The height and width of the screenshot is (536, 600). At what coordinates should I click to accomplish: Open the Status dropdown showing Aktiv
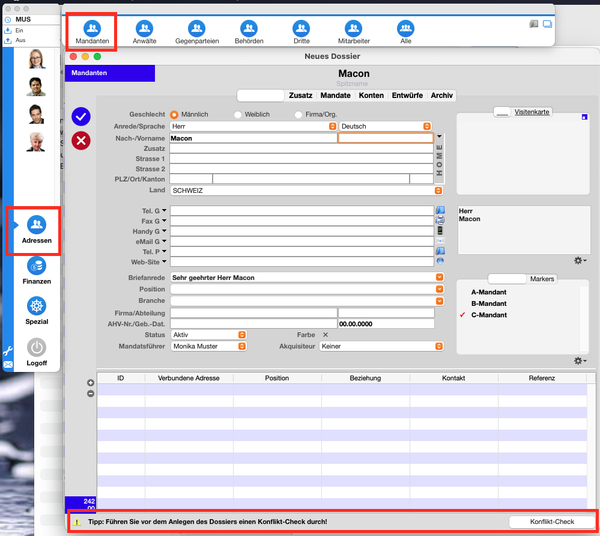pos(208,335)
